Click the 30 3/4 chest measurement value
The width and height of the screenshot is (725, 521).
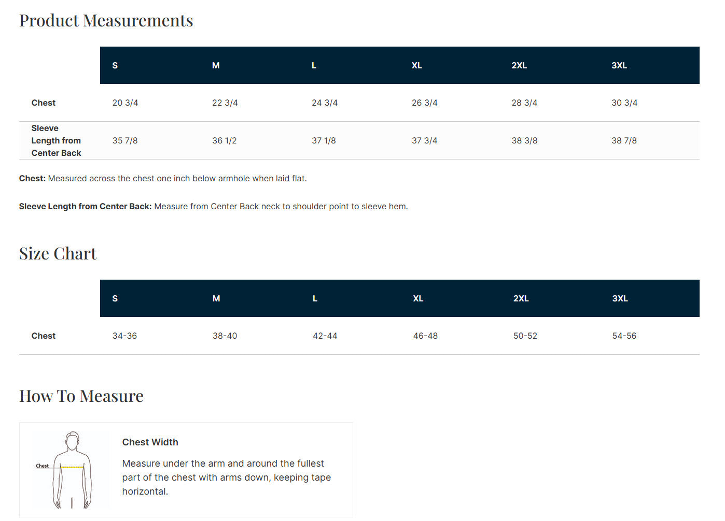click(x=624, y=103)
